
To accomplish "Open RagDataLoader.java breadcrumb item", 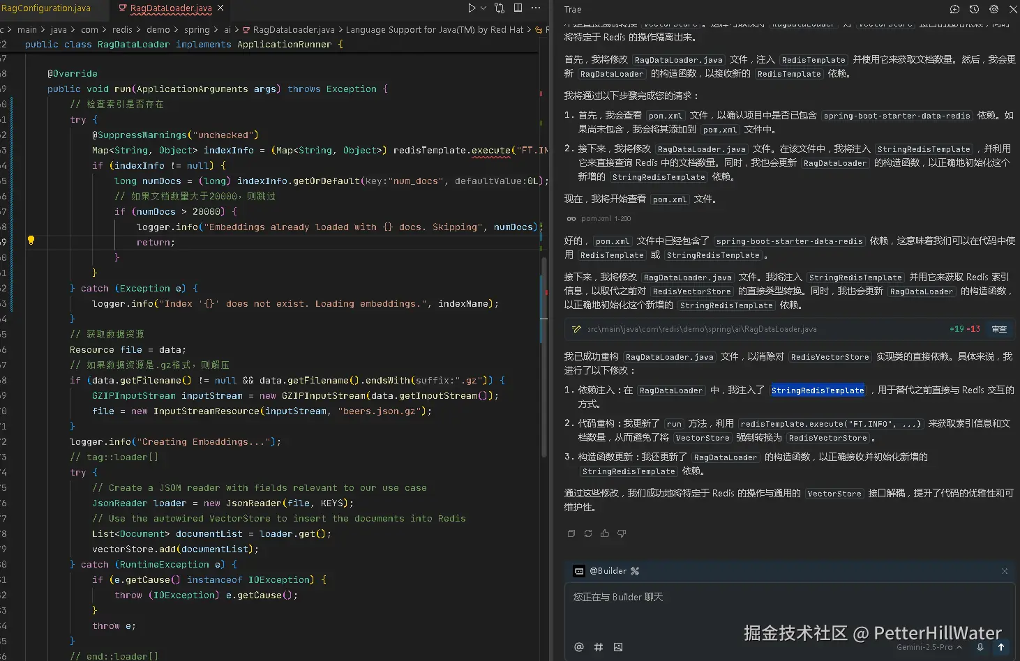I will click(288, 30).
